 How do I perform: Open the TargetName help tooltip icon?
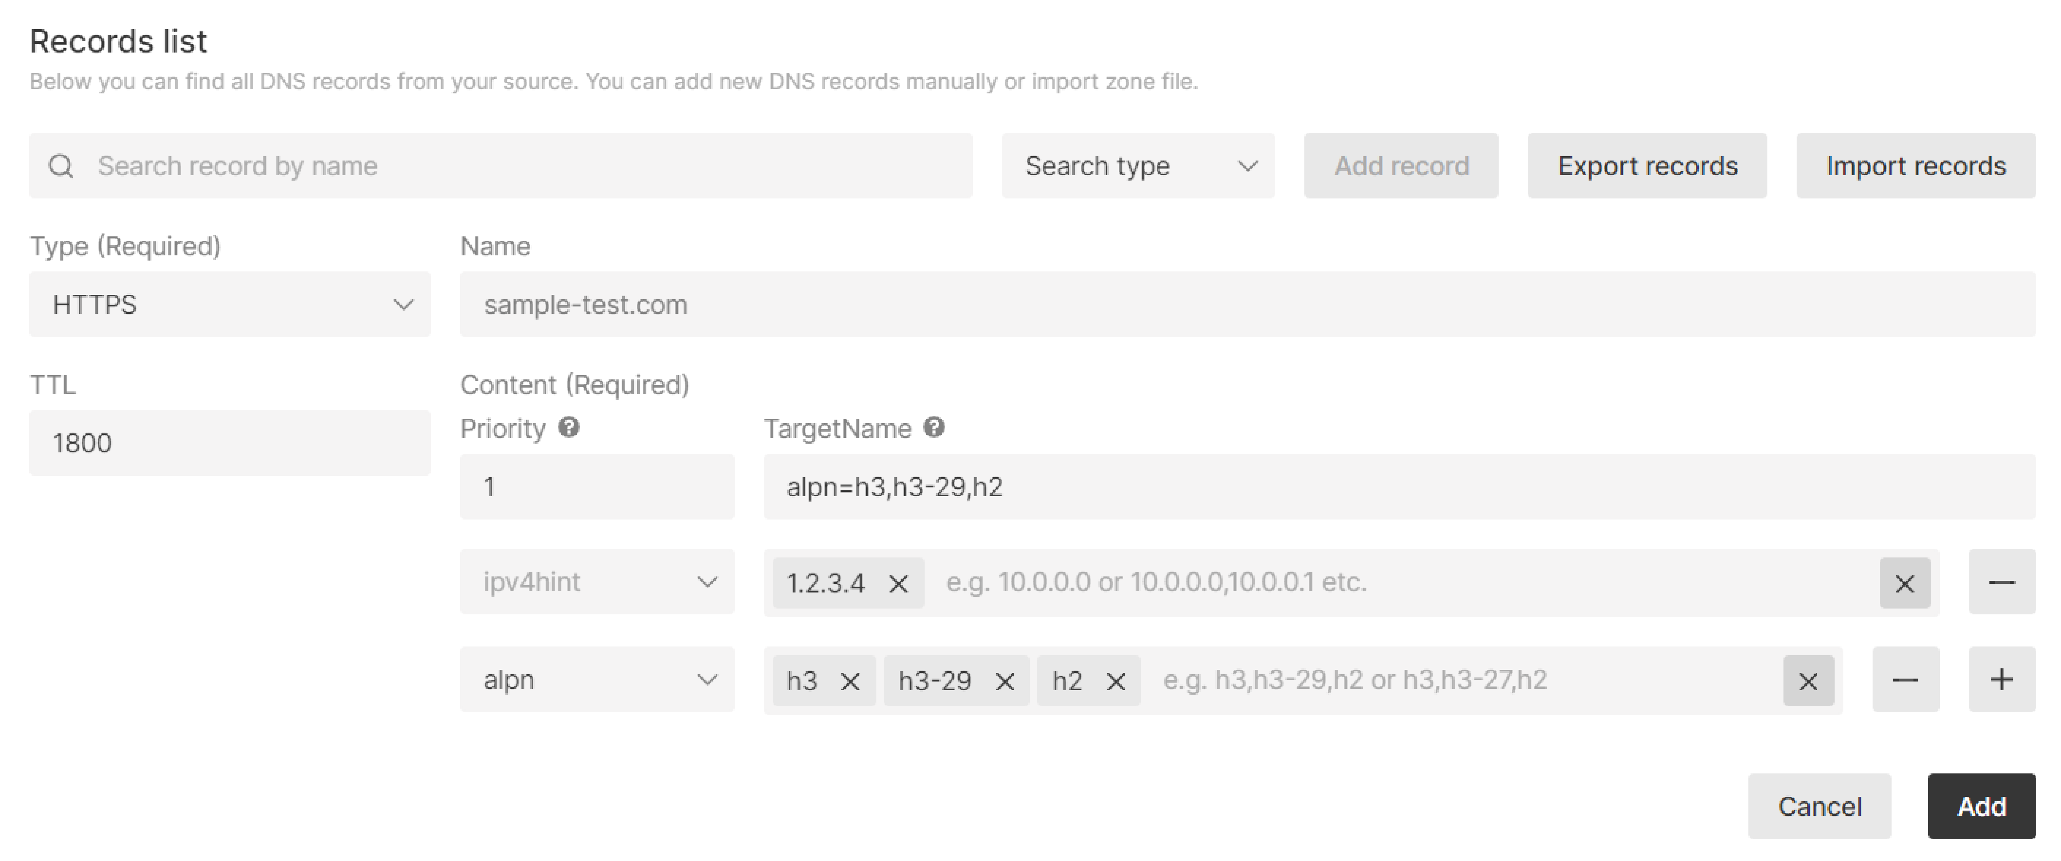click(934, 428)
